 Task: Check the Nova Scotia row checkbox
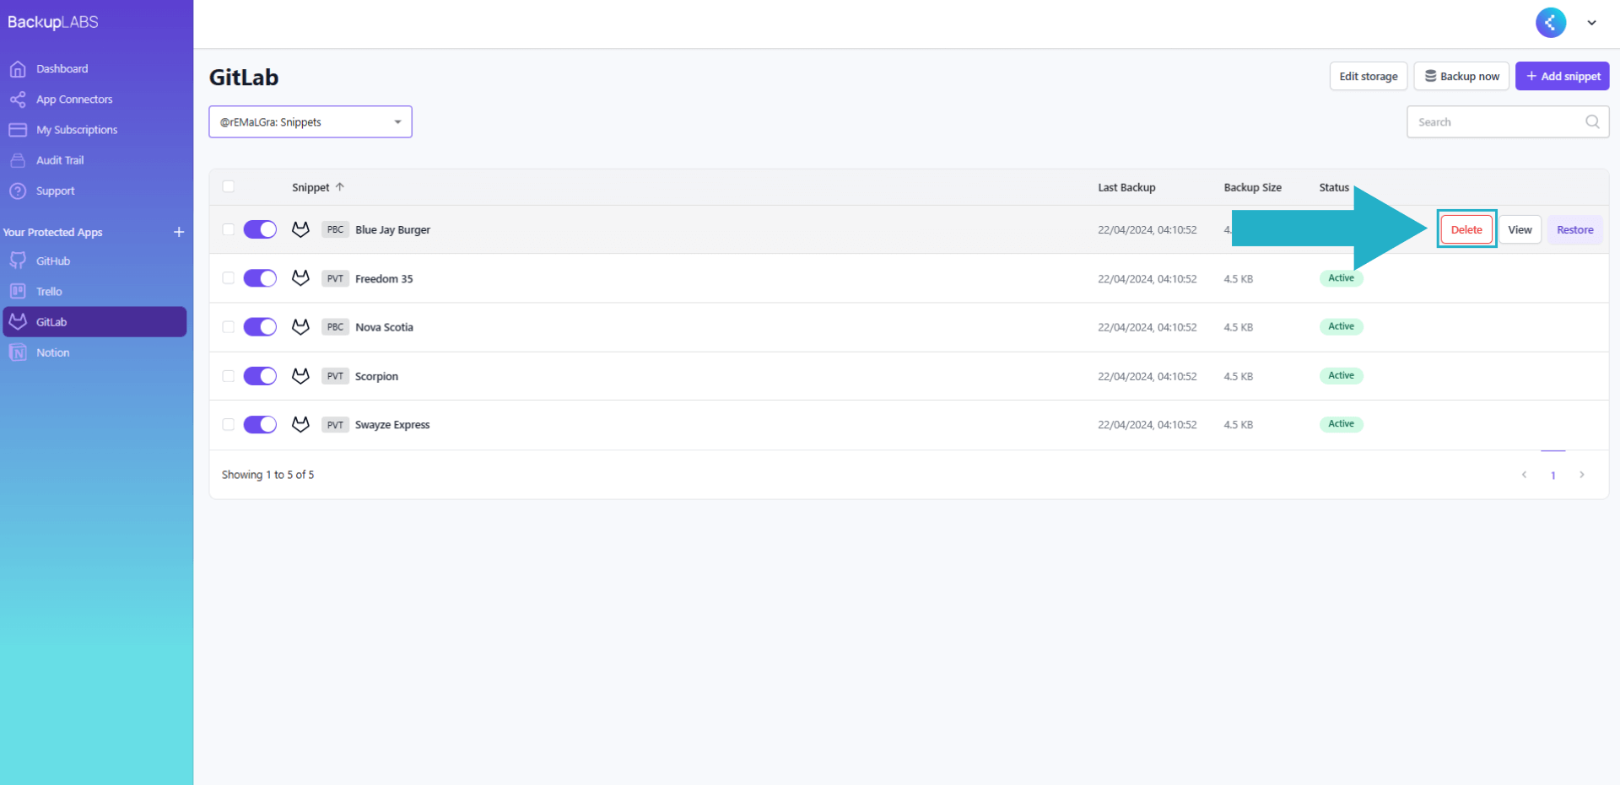click(228, 327)
